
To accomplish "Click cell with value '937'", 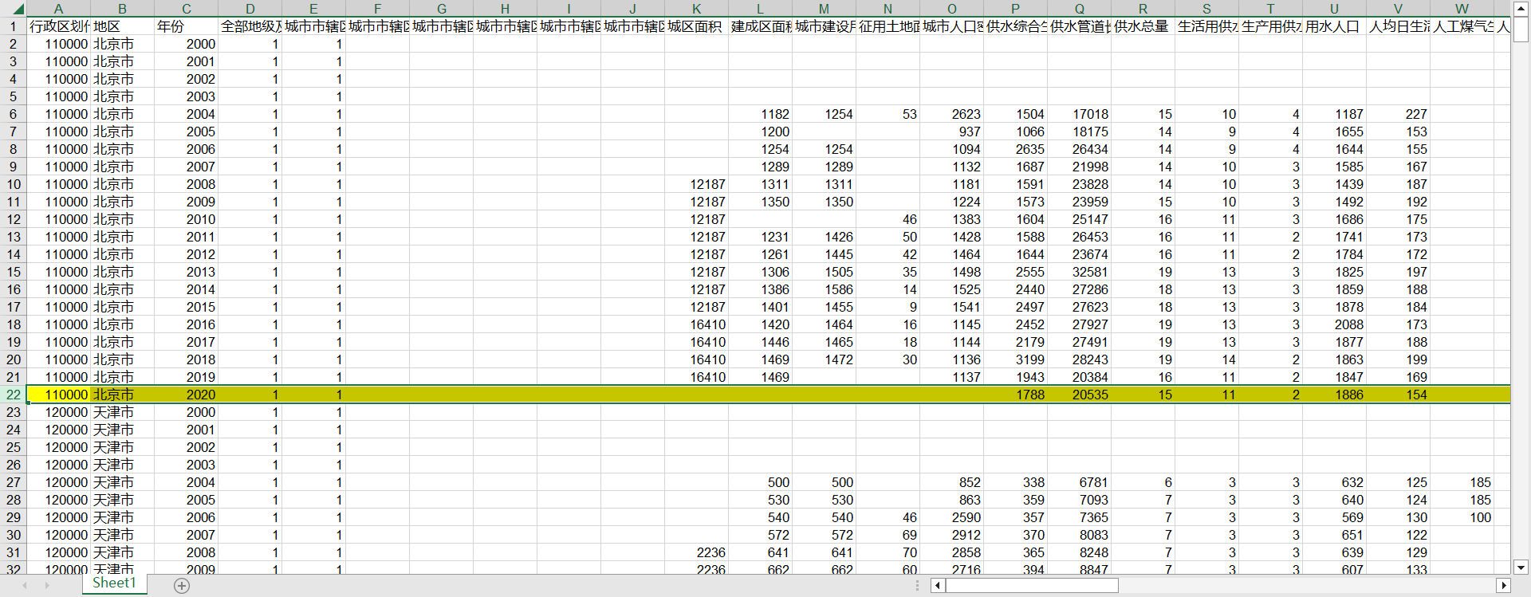I will click(951, 132).
